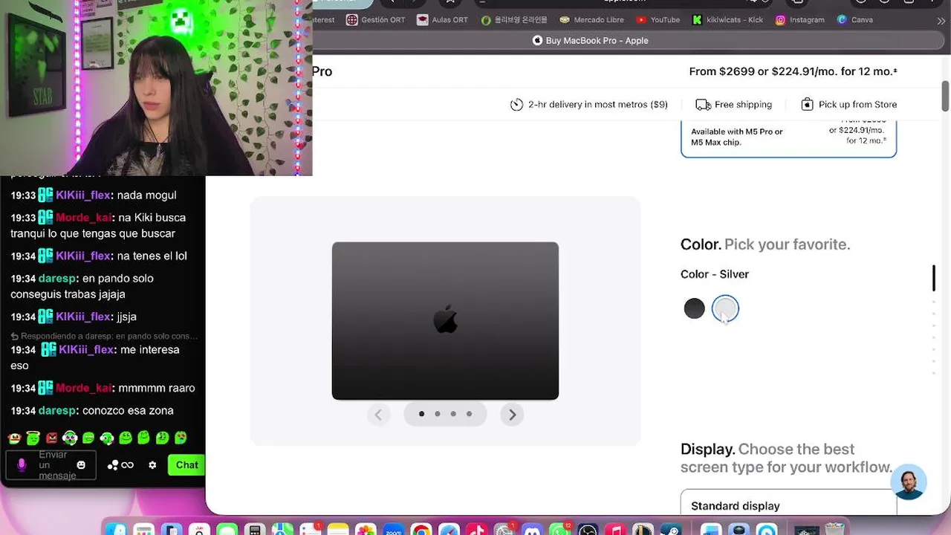Click daresp on conozco esa zona message
The height and width of the screenshot is (535, 951).
(57, 410)
